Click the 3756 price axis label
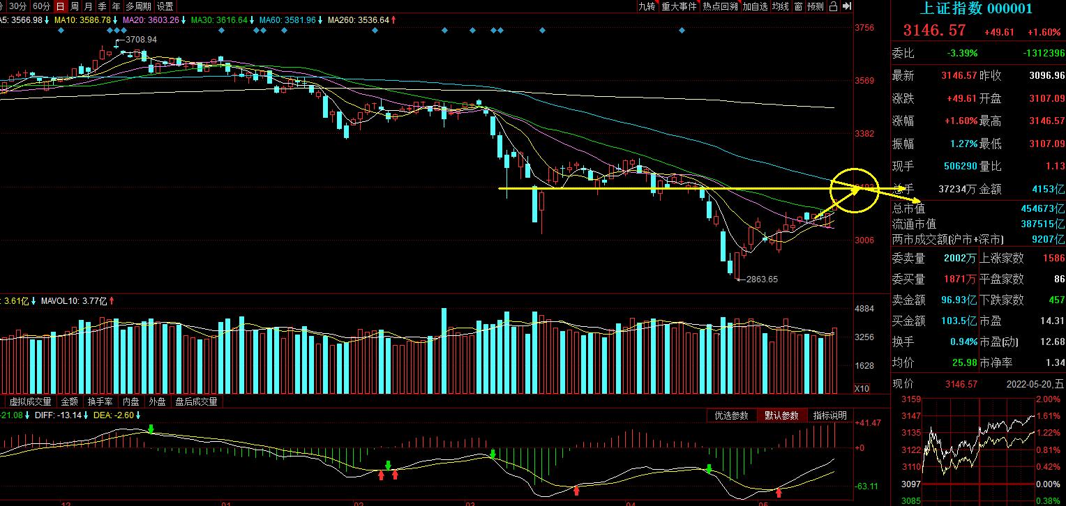 (864, 28)
